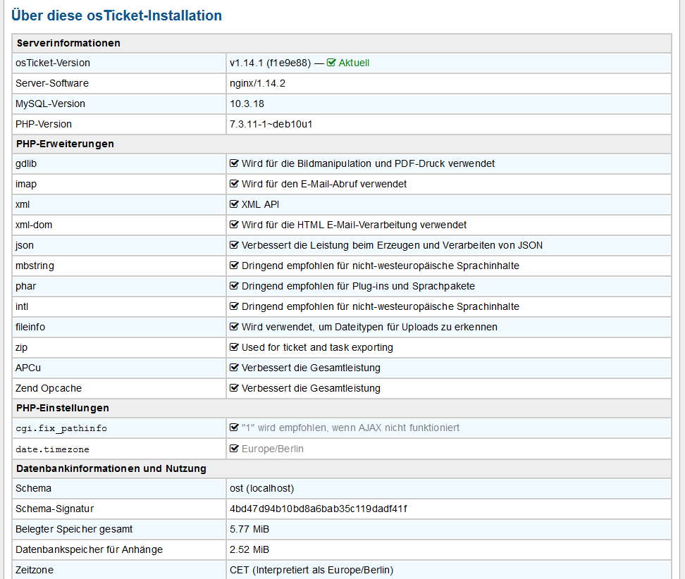Click the cgi.fix_pathinfo setting name

tap(61, 428)
